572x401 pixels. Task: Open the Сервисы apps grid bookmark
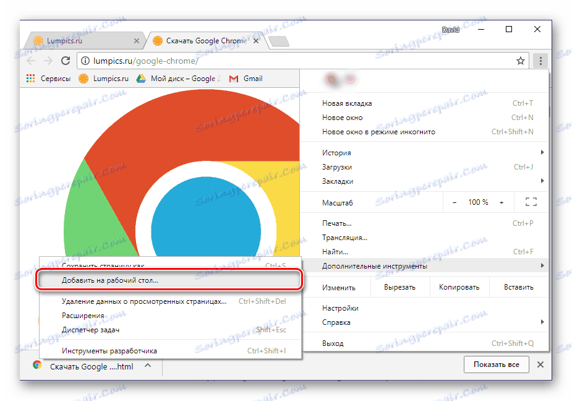(x=48, y=79)
